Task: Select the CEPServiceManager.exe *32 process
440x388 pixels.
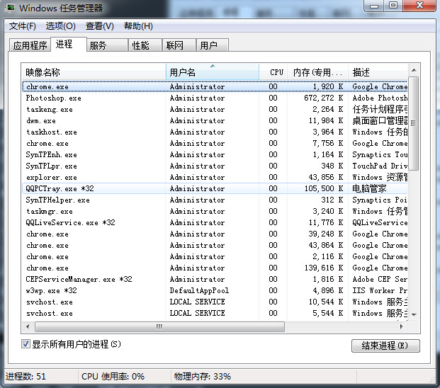Action: click(215, 279)
